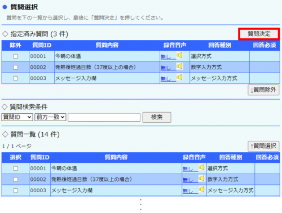Play the speaker icon for メッセージ入力欄 in 指定済み質問

tap(179, 77)
